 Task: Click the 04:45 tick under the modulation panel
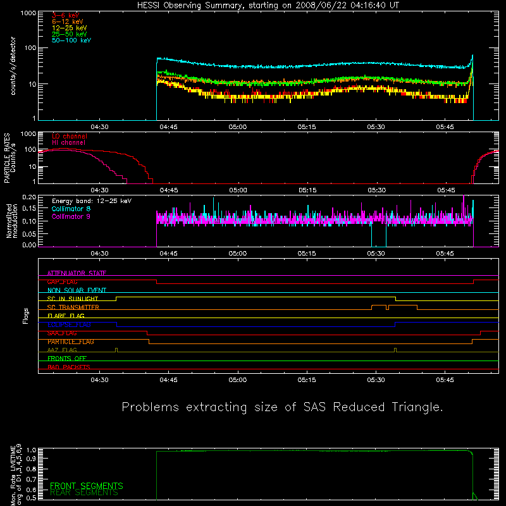(x=168, y=254)
